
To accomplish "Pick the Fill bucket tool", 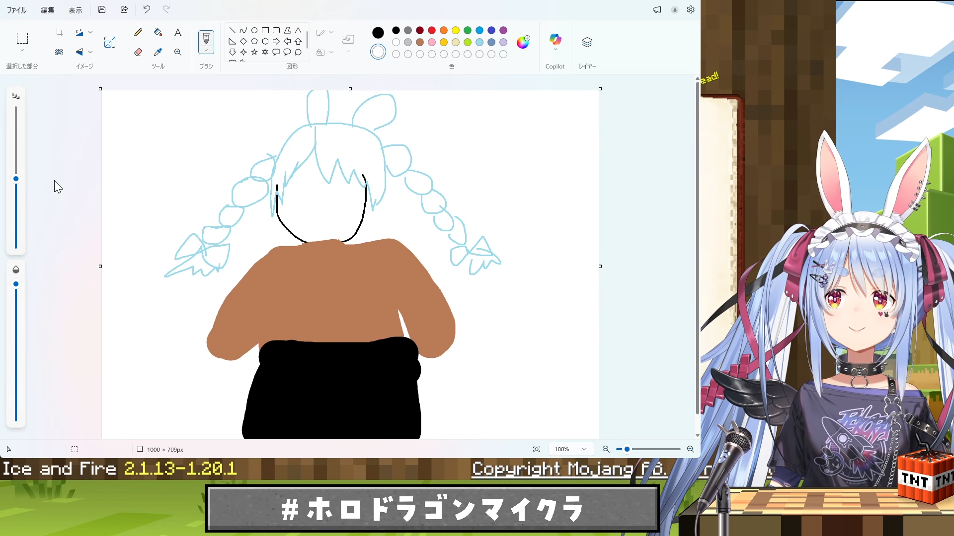I will 158,33.
